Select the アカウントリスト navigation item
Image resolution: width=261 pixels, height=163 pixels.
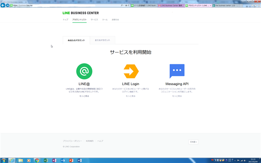pyautogui.click(x=80, y=20)
